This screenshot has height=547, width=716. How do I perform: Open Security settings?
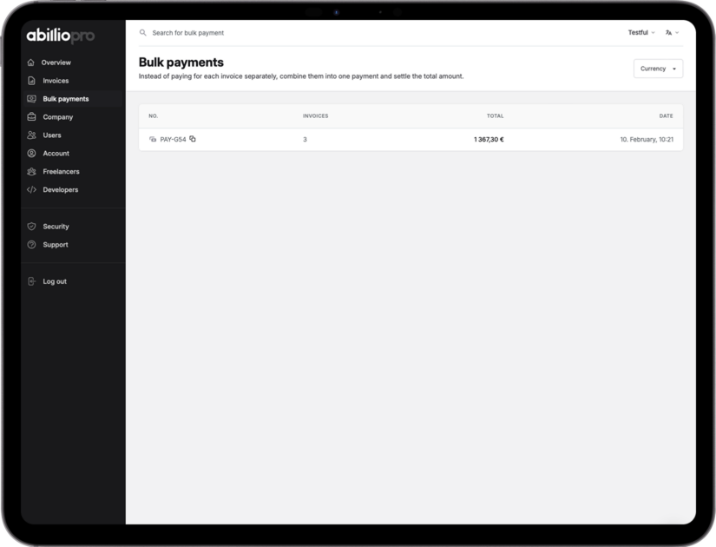tap(56, 227)
